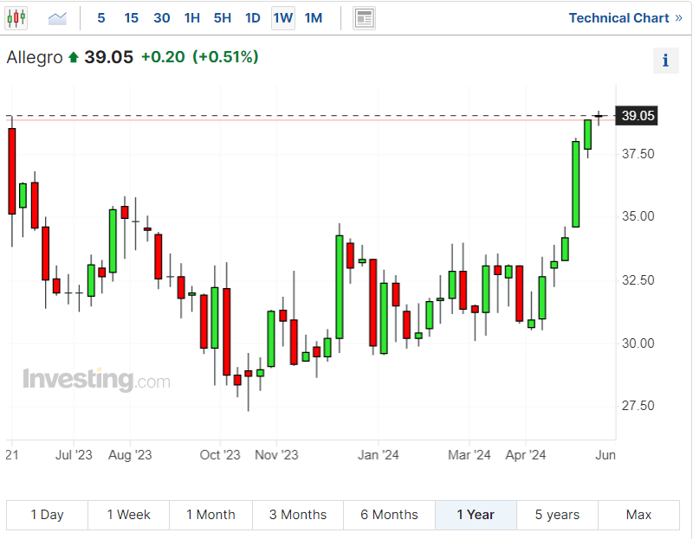The height and width of the screenshot is (539, 693).
Task: Switch to the 6 Months tab
Action: 389,515
